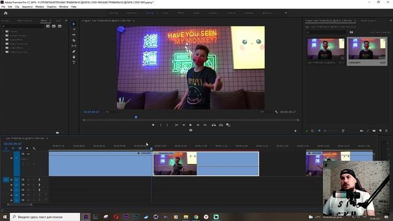Add a marker in Program Monitor

click(x=153, y=125)
